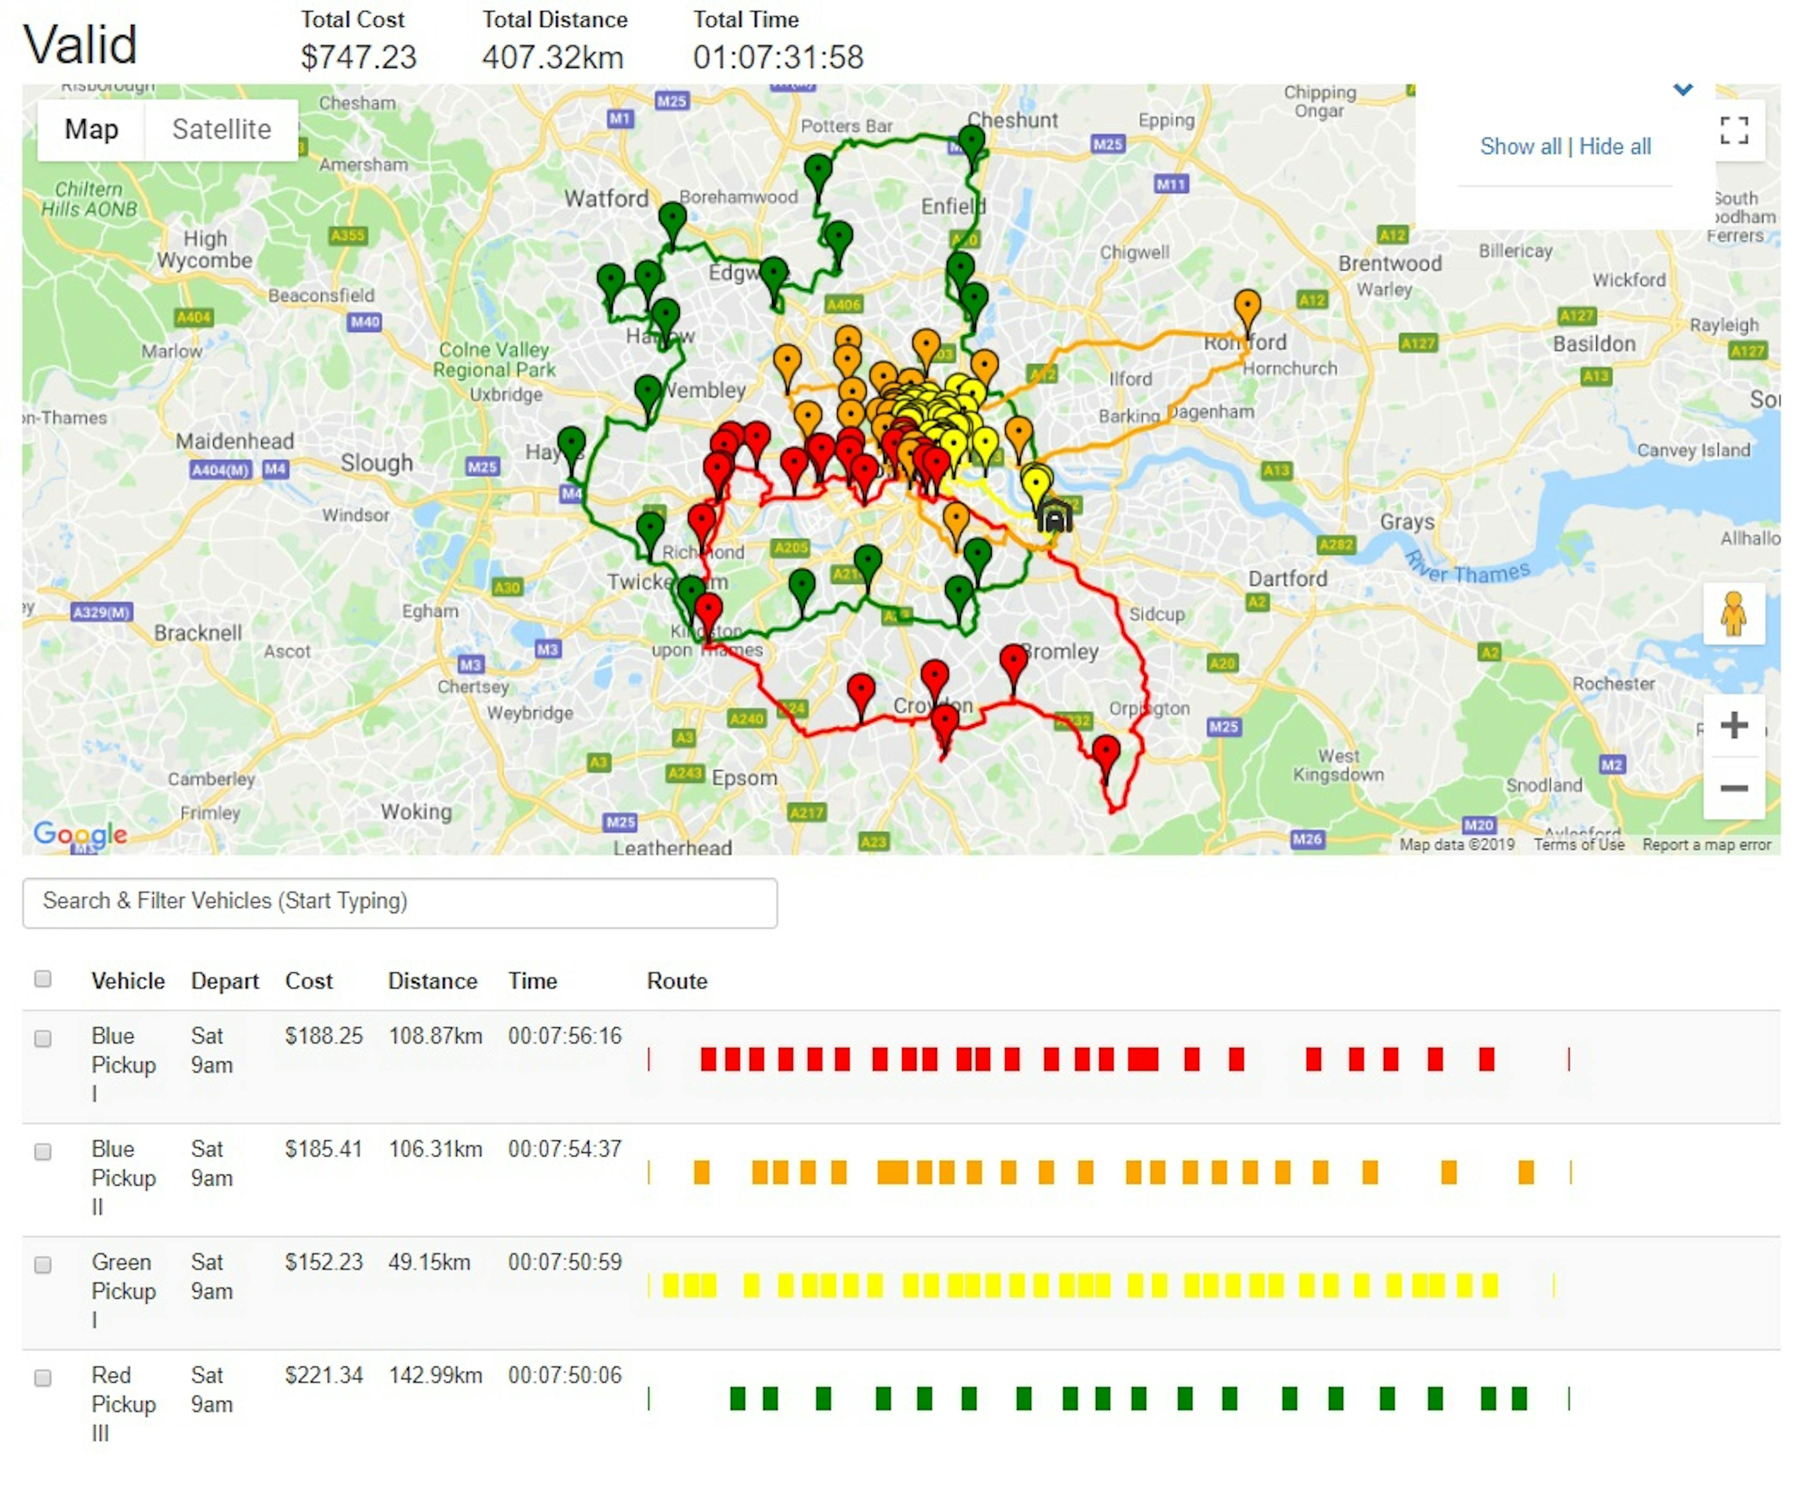This screenshot has height=1486, width=1798.
Task: Click first red stop in Blue Pickup I timeline
Action: coord(708,1059)
